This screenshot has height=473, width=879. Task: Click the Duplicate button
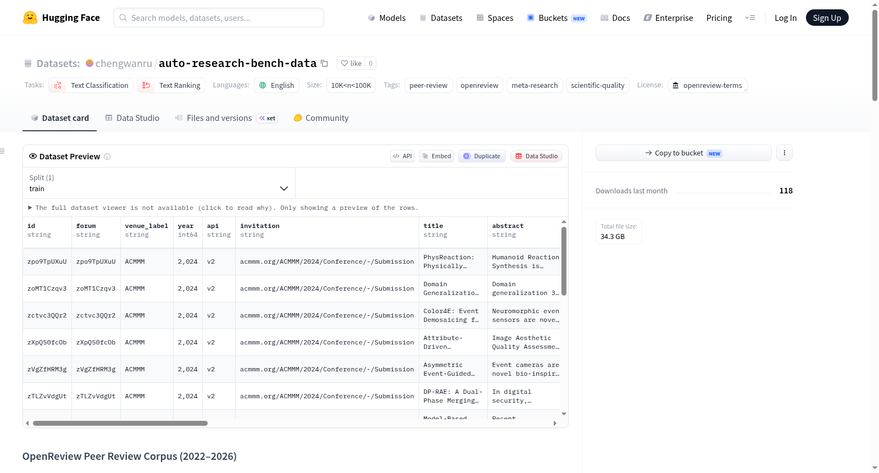(482, 156)
